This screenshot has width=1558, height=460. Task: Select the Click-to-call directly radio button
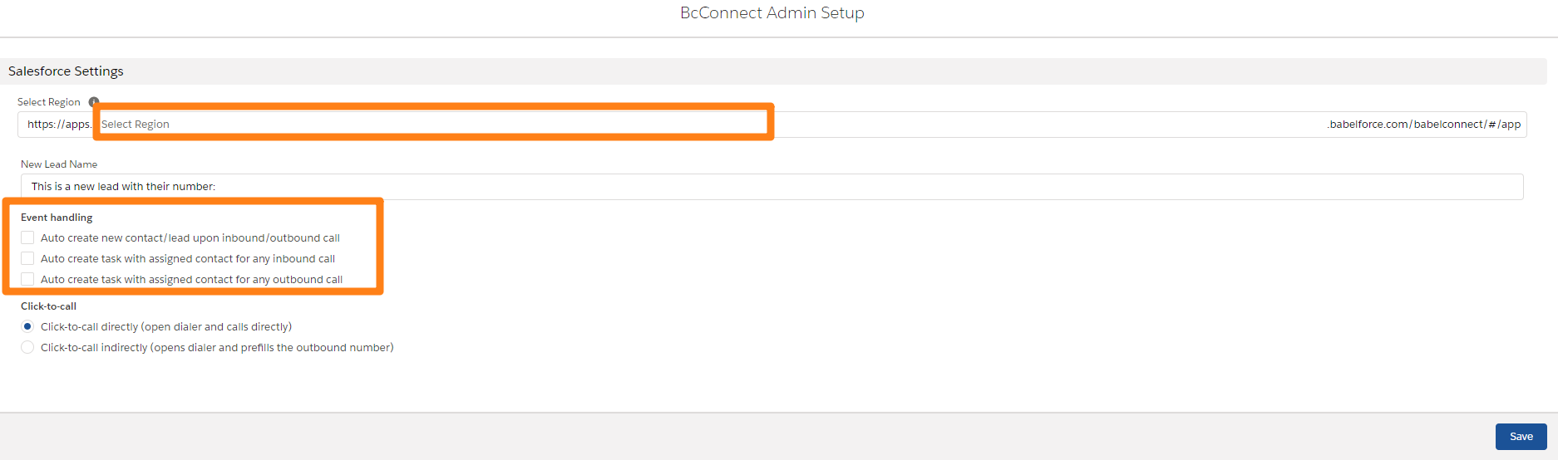point(27,327)
